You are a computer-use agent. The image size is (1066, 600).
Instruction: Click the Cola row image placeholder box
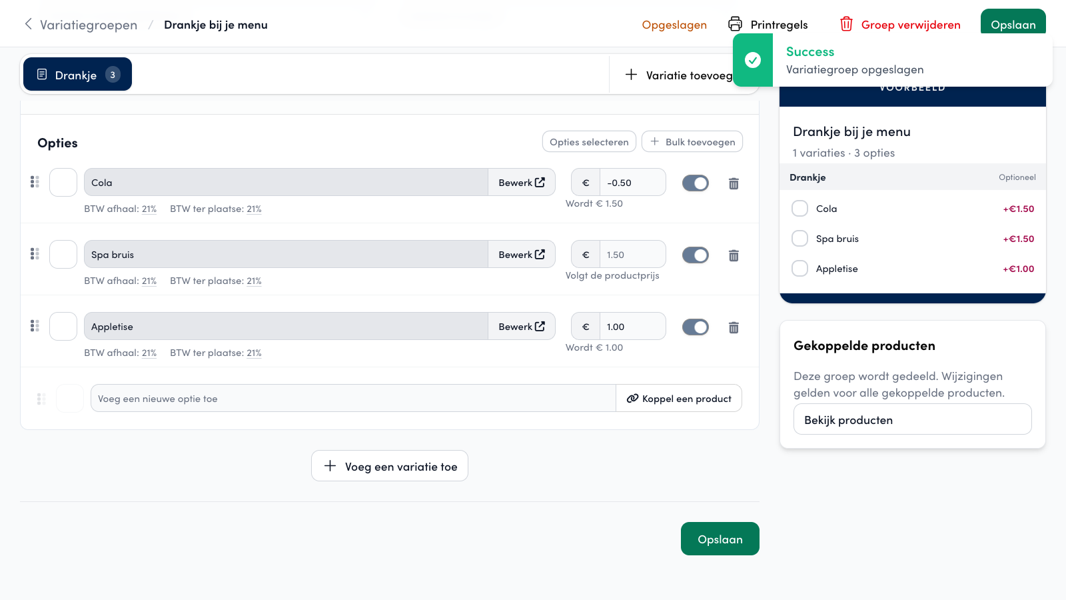coord(63,182)
